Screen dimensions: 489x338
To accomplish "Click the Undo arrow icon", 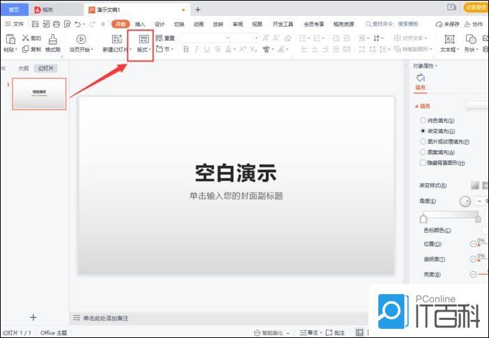I will point(77,24).
